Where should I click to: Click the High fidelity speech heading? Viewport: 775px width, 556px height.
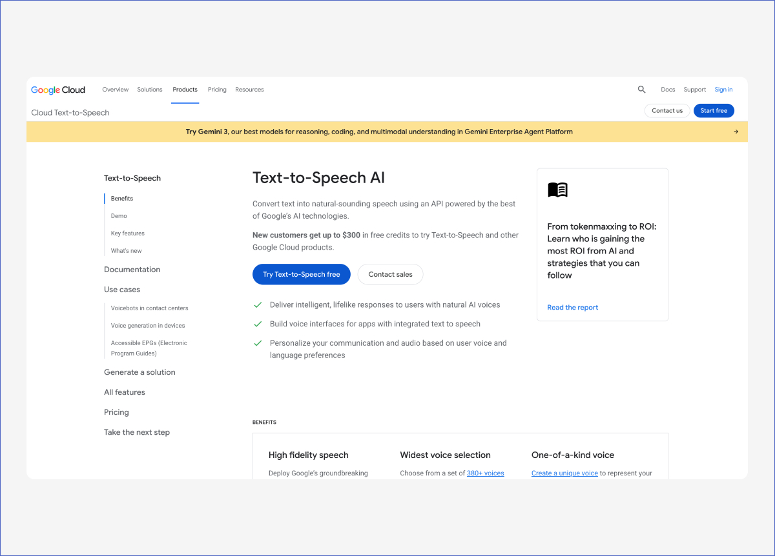tap(309, 455)
